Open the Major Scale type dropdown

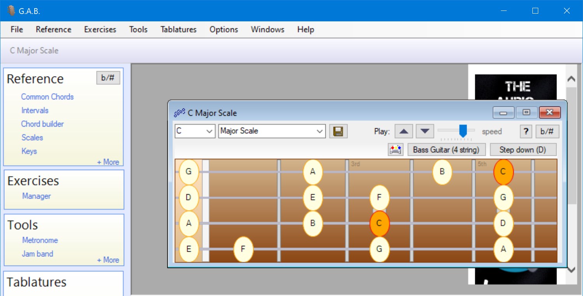pos(271,131)
